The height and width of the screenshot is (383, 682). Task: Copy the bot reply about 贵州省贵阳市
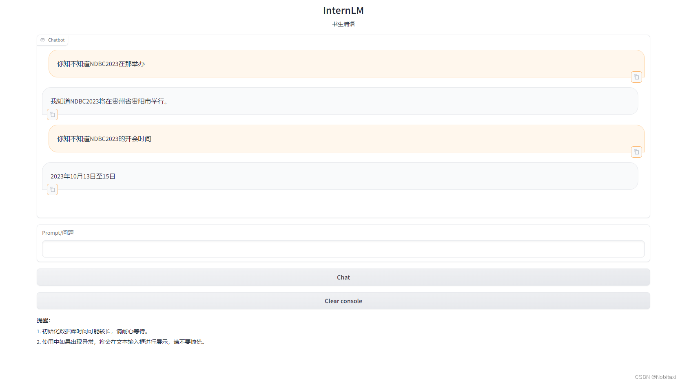[x=52, y=114]
